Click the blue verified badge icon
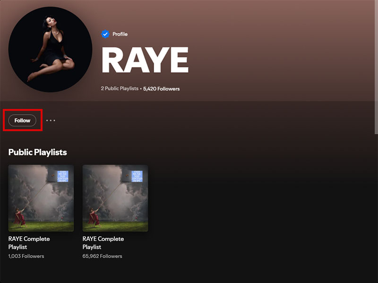The height and width of the screenshot is (283, 378). pos(105,34)
